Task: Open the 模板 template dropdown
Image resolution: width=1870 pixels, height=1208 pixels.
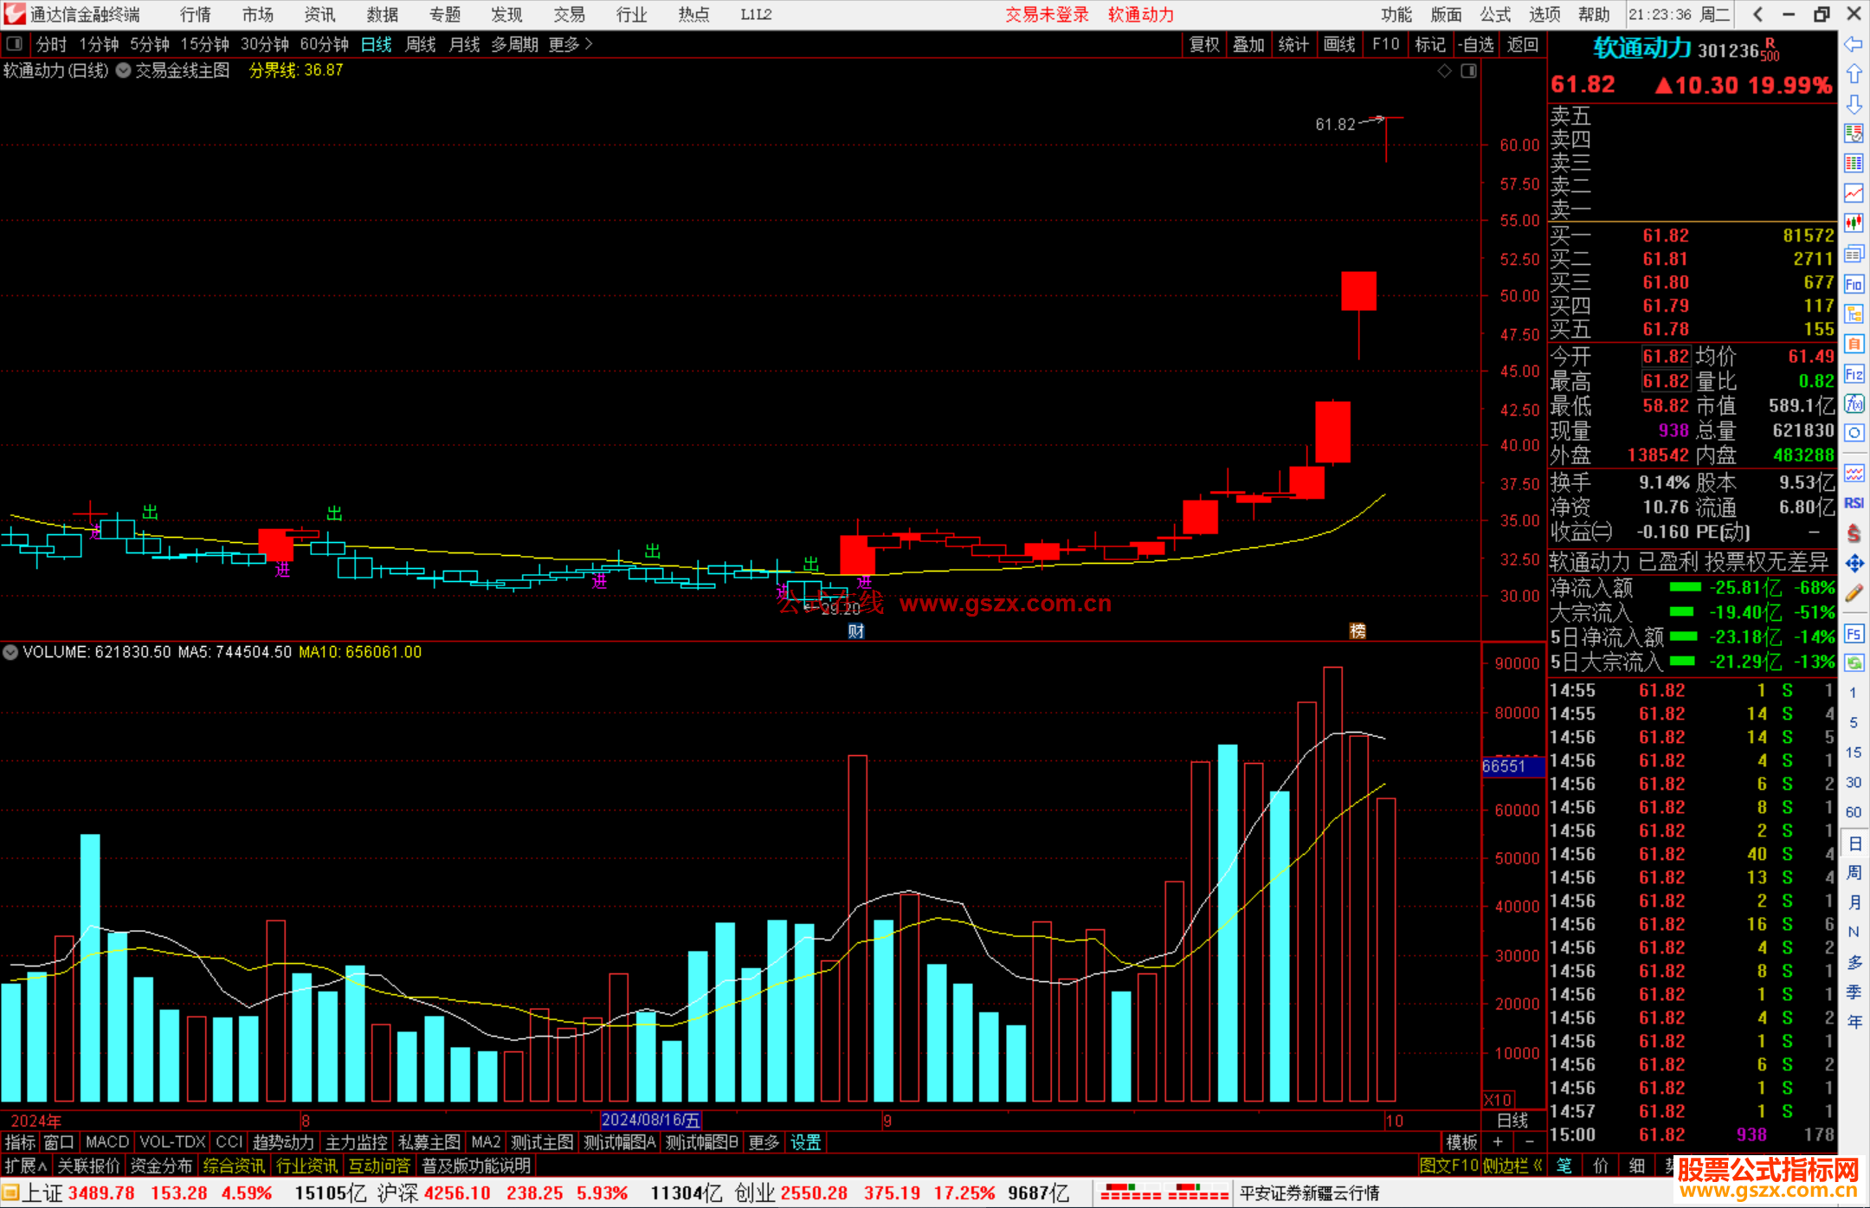Action: click(x=1462, y=1142)
